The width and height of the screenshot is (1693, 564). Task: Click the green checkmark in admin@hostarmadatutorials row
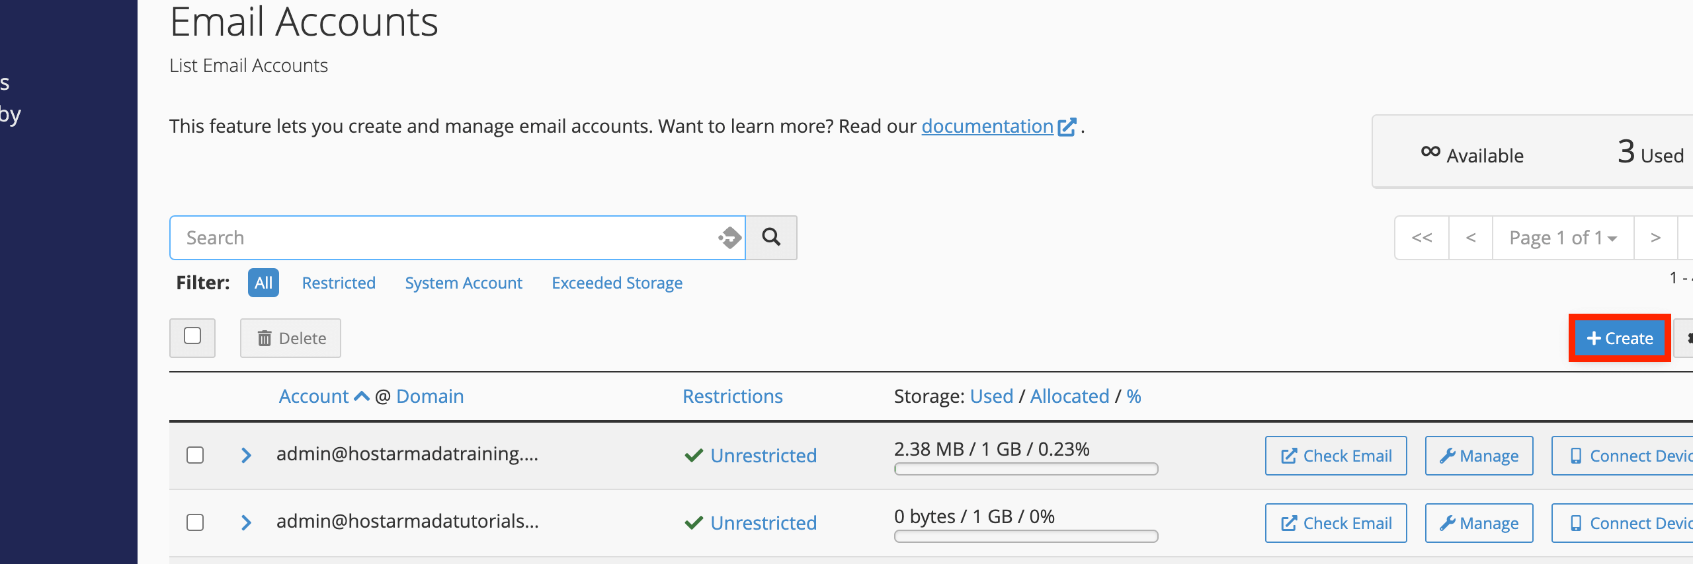pyautogui.click(x=694, y=523)
